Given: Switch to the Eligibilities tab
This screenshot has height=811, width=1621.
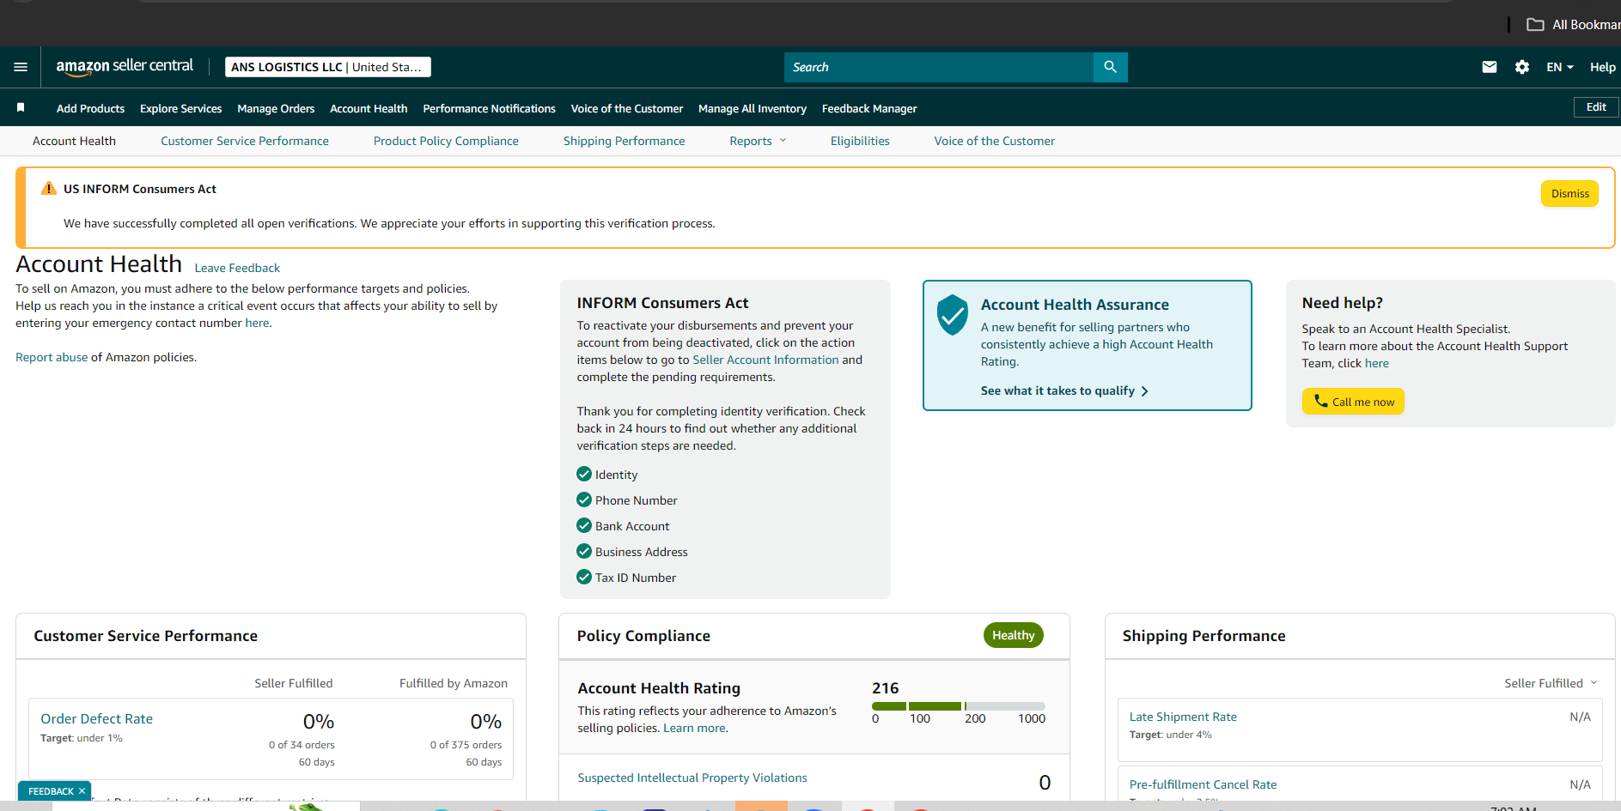Looking at the screenshot, I should coord(860,141).
